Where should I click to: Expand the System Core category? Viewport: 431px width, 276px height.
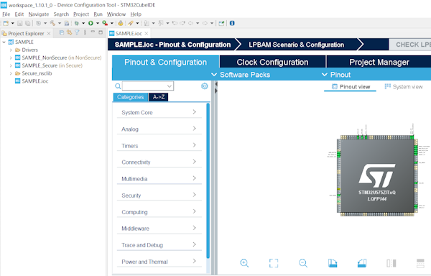[x=159, y=112]
